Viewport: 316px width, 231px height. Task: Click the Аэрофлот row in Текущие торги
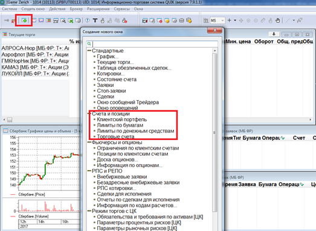[35, 54]
